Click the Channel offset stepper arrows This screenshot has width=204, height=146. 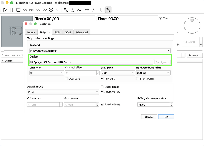click(98, 73)
